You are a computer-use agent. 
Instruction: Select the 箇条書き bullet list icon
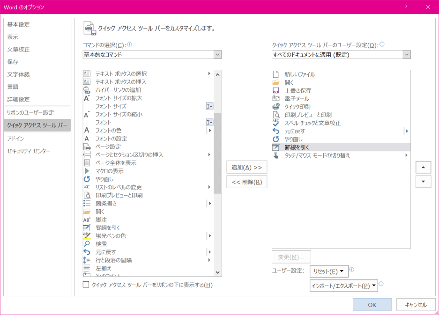click(x=87, y=204)
